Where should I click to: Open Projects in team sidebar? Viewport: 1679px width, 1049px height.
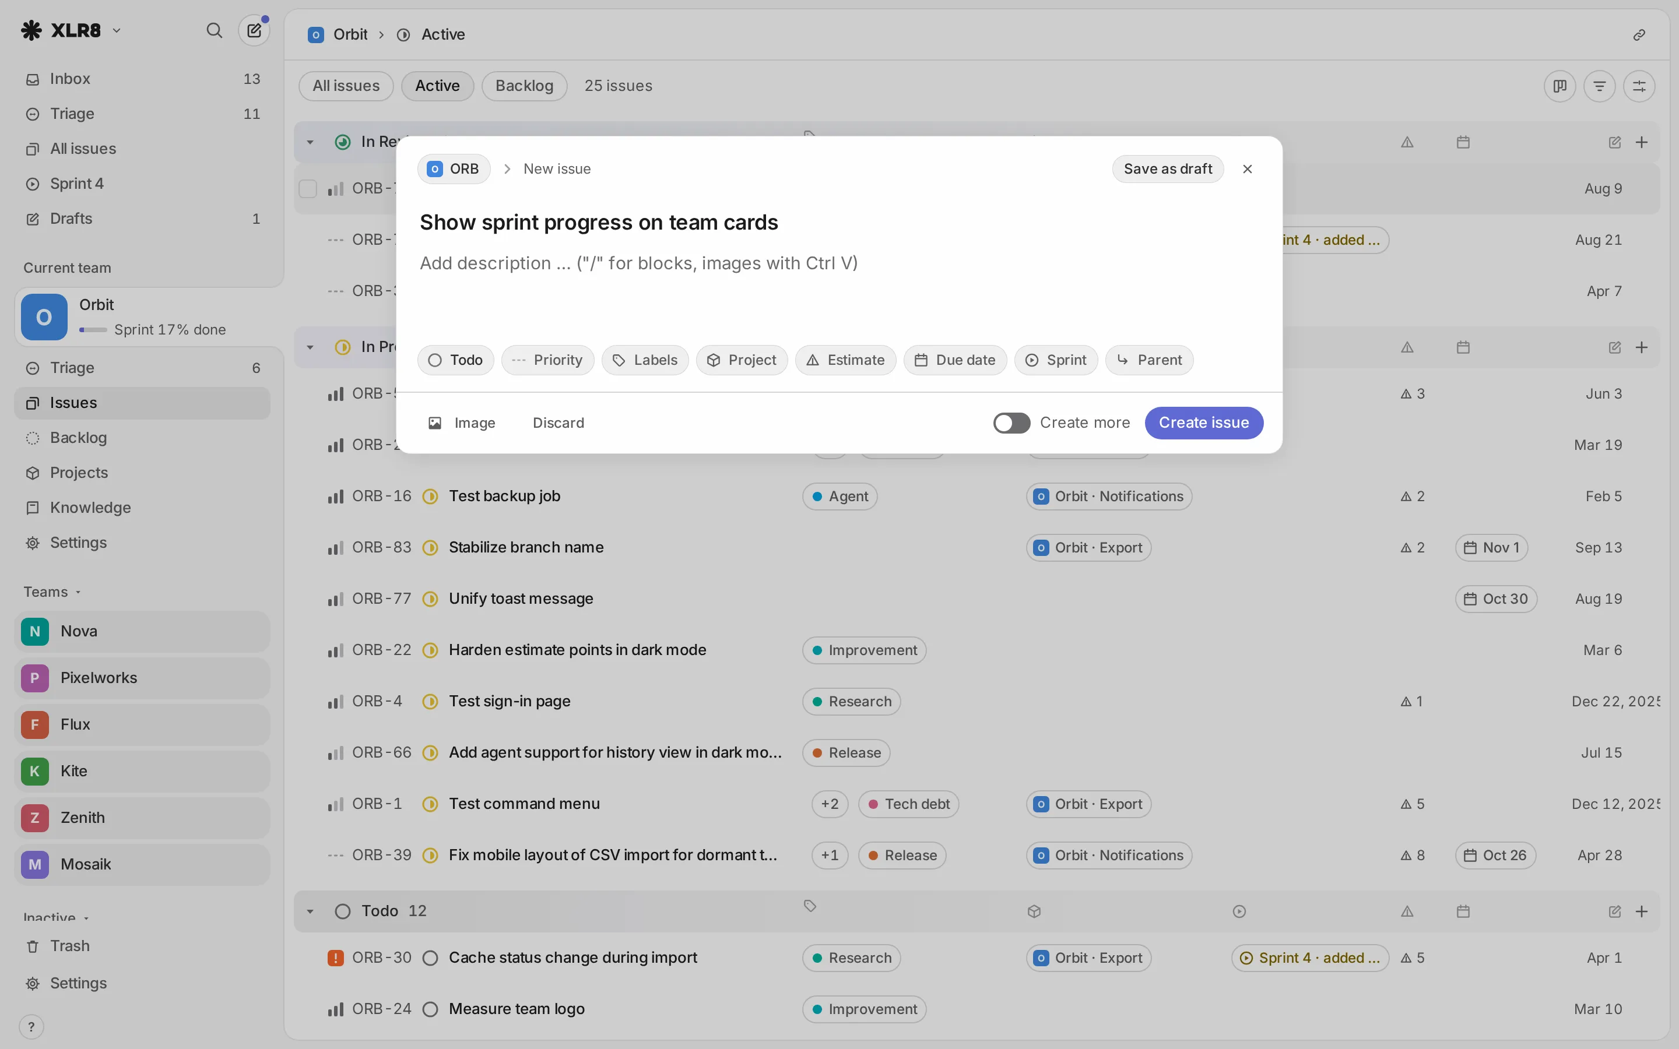point(142,473)
